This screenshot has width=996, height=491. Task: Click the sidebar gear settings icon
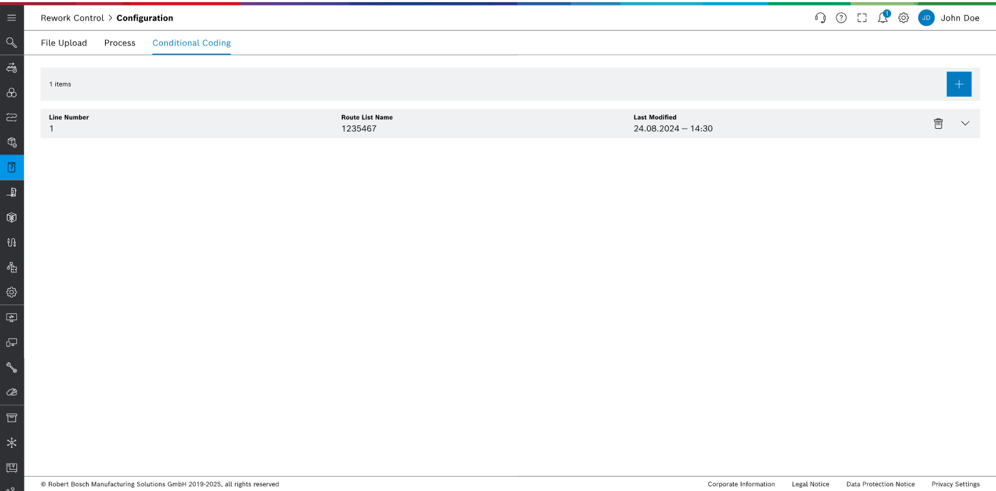(11, 291)
